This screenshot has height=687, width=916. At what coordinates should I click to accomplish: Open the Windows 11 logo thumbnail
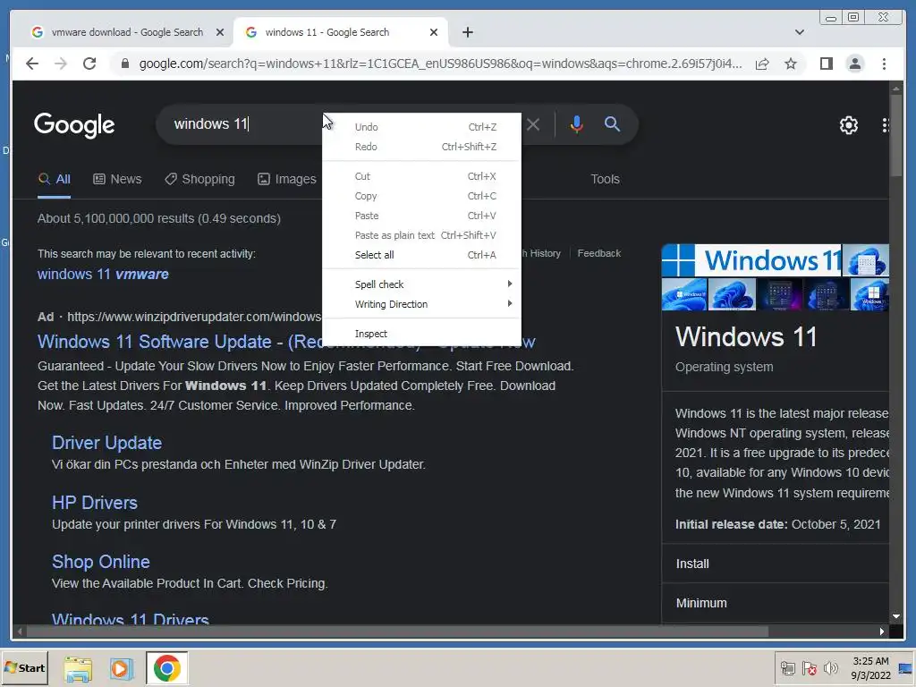point(751,260)
